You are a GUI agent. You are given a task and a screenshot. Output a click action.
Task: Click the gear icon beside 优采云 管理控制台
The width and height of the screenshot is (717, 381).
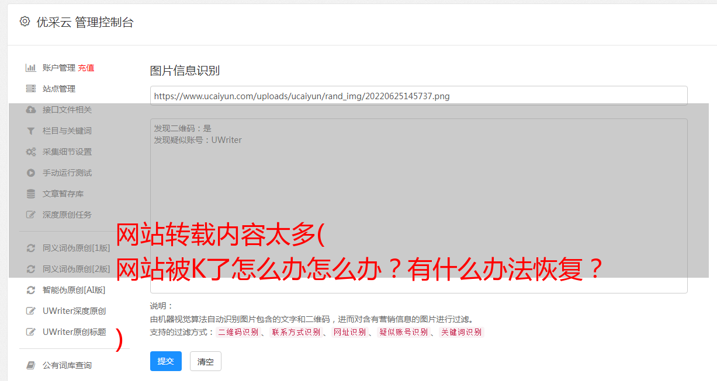click(25, 22)
